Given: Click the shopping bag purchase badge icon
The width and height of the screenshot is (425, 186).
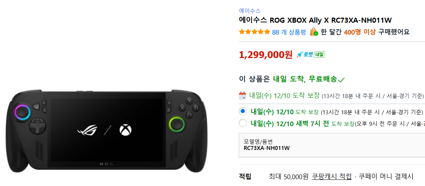Looking at the screenshot, I should (x=314, y=32).
